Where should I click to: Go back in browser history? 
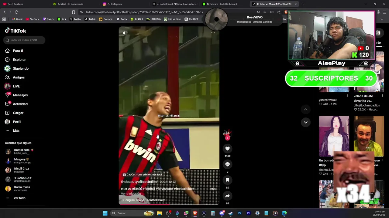(4, 12)
